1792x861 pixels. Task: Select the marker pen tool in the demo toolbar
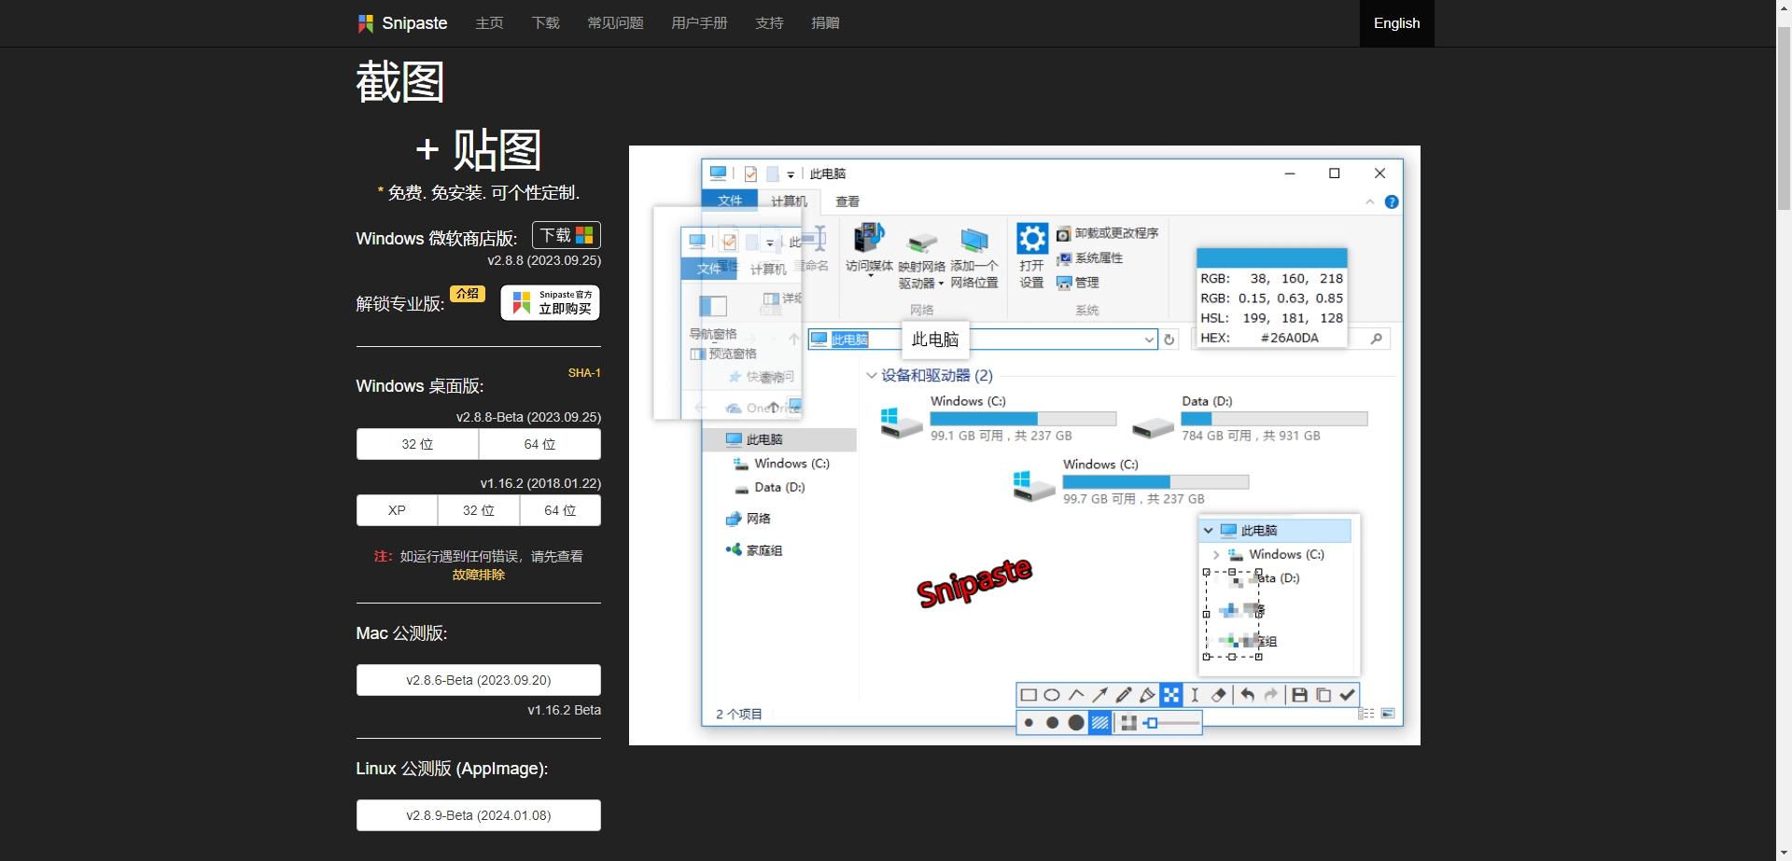[1148, 695]
